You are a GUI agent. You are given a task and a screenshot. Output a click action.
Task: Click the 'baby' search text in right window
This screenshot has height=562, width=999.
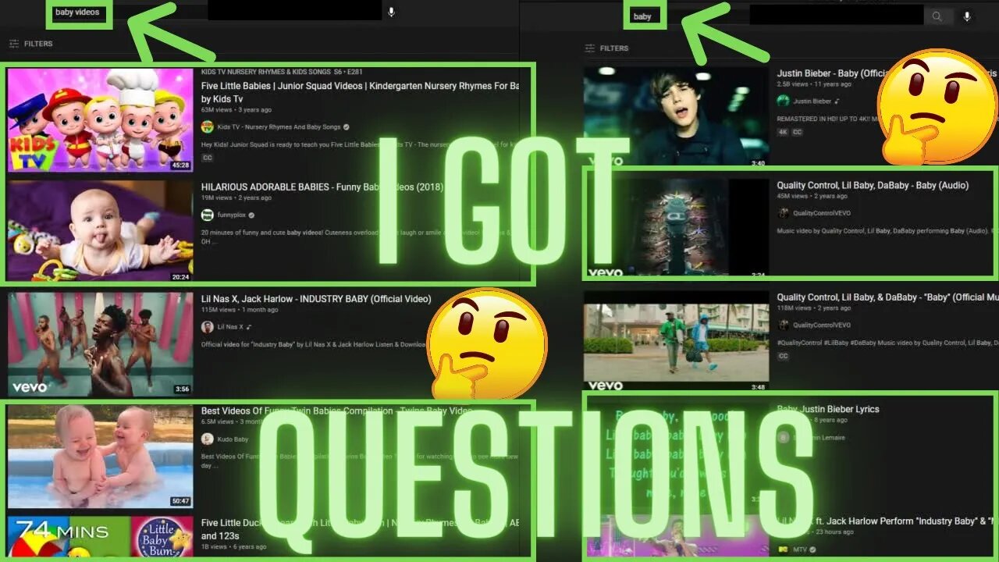coord(642,16)
